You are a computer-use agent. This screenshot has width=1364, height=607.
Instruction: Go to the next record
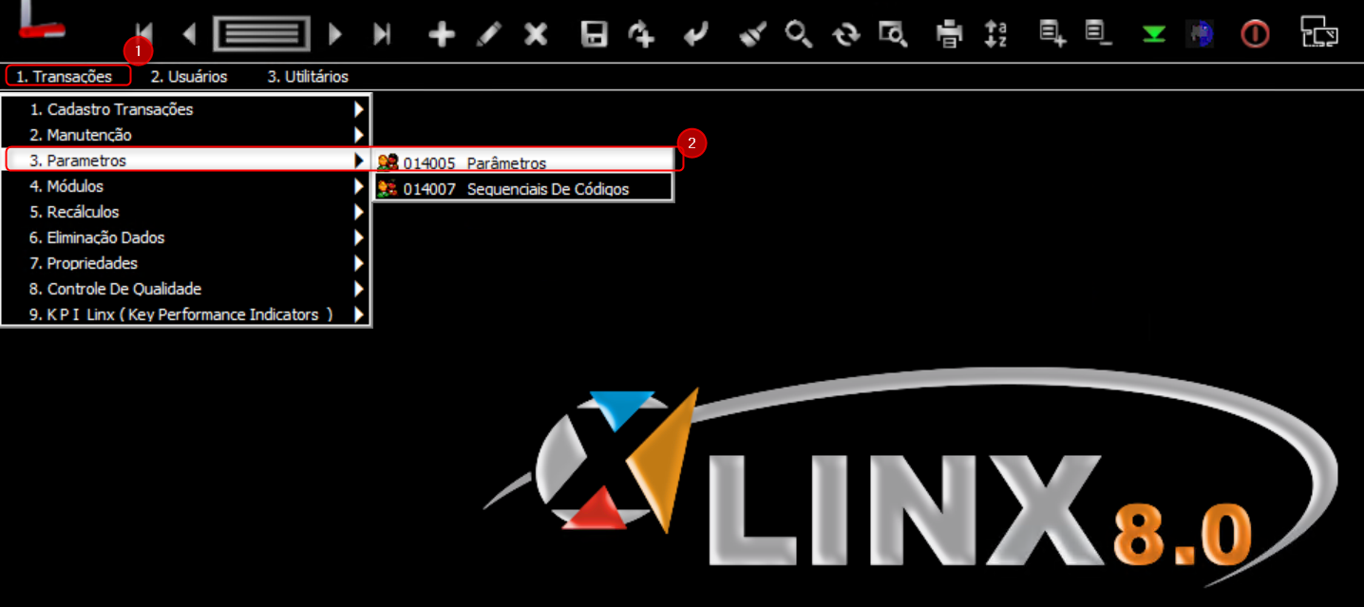pyautogui.click(x=334, y=35)
